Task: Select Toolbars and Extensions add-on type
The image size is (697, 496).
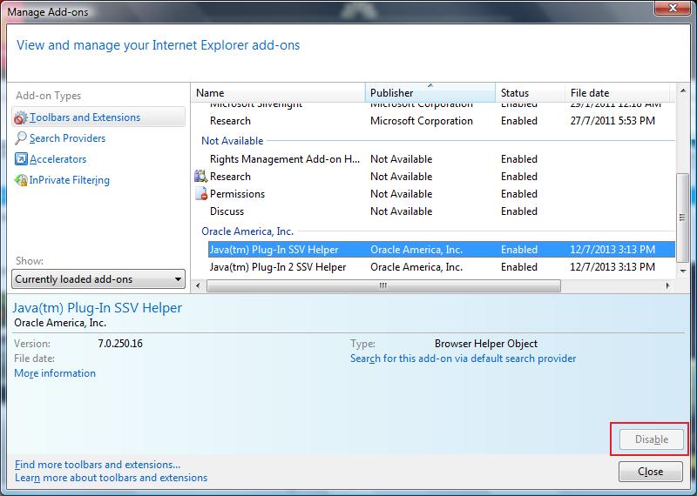Action: (x=98, y=117)
